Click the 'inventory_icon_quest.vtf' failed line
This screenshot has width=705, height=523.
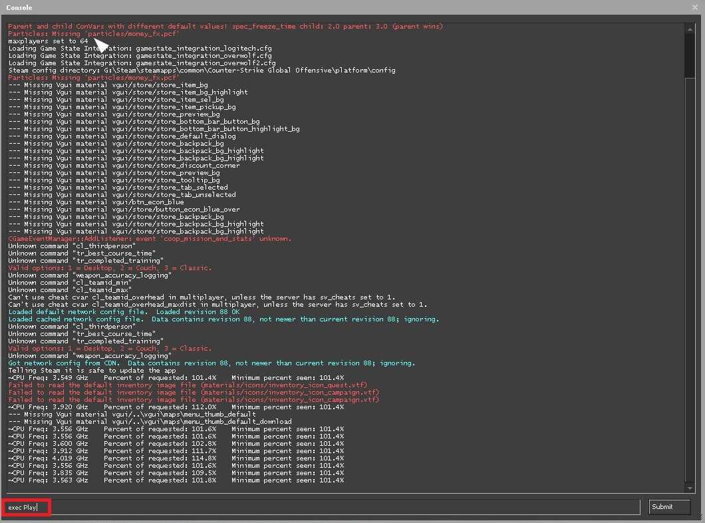click(188, 385)
